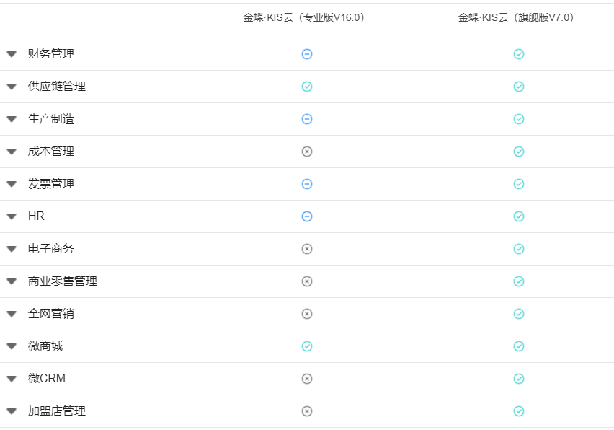Expand the 加盟店管理 row arrow
The image size is (614, 430).
click(x=12, y=411)
